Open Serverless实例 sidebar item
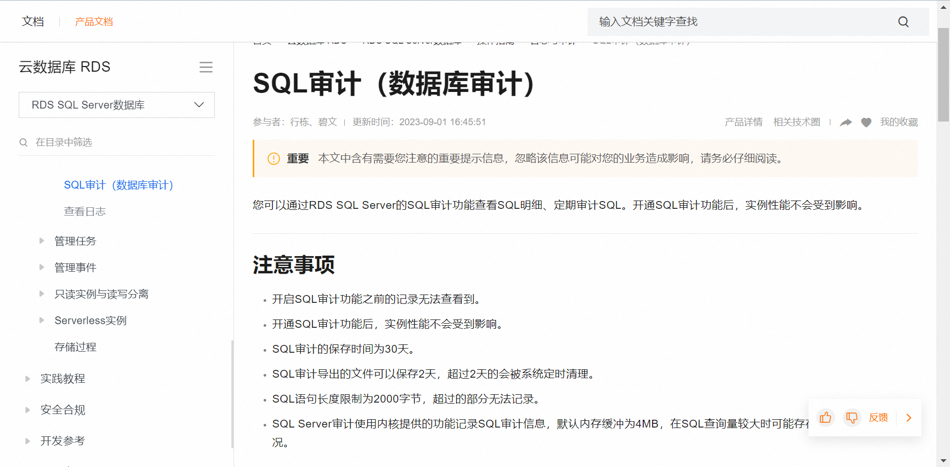 click(x=90, y=321)
